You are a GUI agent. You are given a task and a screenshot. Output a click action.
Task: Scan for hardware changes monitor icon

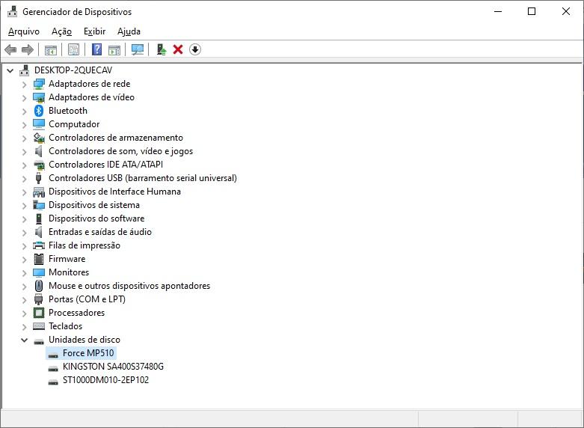tap(138, 49)
